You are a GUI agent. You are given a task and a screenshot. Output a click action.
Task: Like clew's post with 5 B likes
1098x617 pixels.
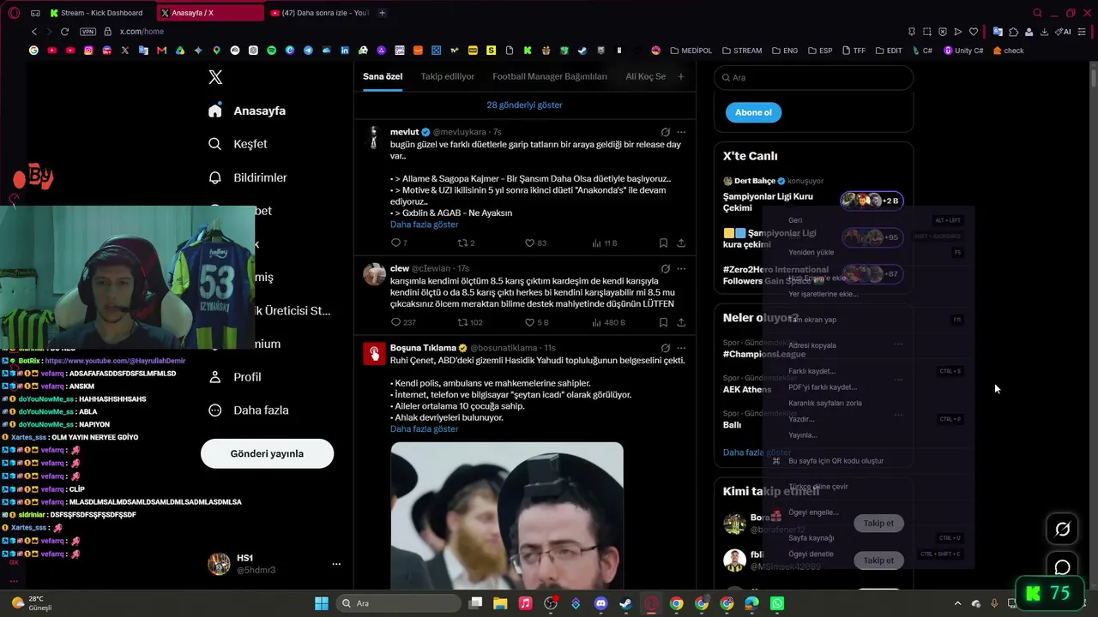point(529,322)
